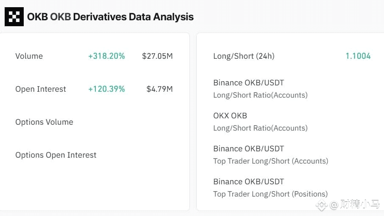Open the Options Volume row
Screen dimensions: 384x216
[44, 122]
